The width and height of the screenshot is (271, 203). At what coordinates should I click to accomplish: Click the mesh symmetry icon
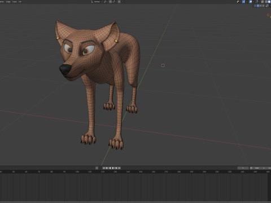255,6
